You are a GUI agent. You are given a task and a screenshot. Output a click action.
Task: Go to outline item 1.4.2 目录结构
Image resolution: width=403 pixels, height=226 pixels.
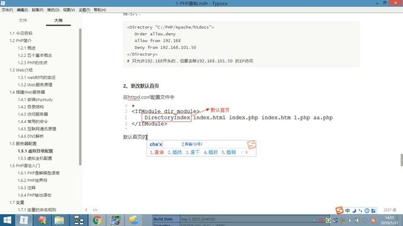[31, 107]
